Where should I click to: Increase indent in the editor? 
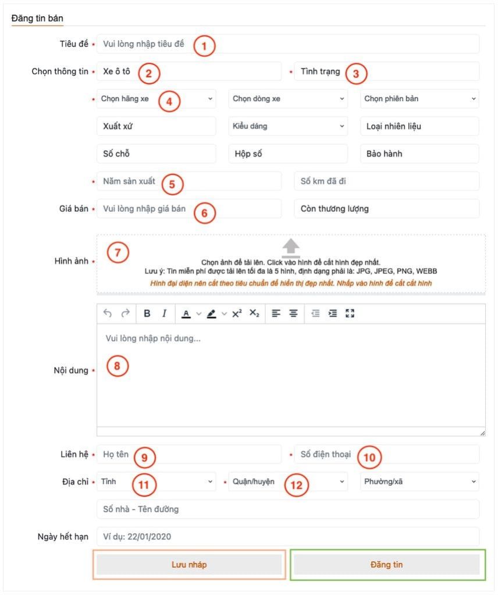333,313
